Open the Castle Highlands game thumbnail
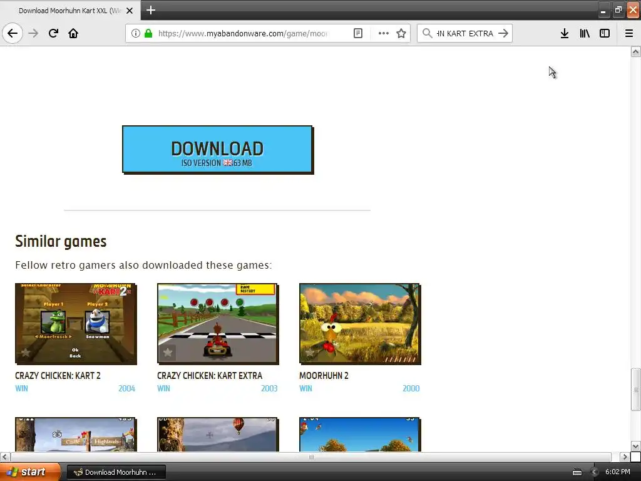 [x=76, y=435]
